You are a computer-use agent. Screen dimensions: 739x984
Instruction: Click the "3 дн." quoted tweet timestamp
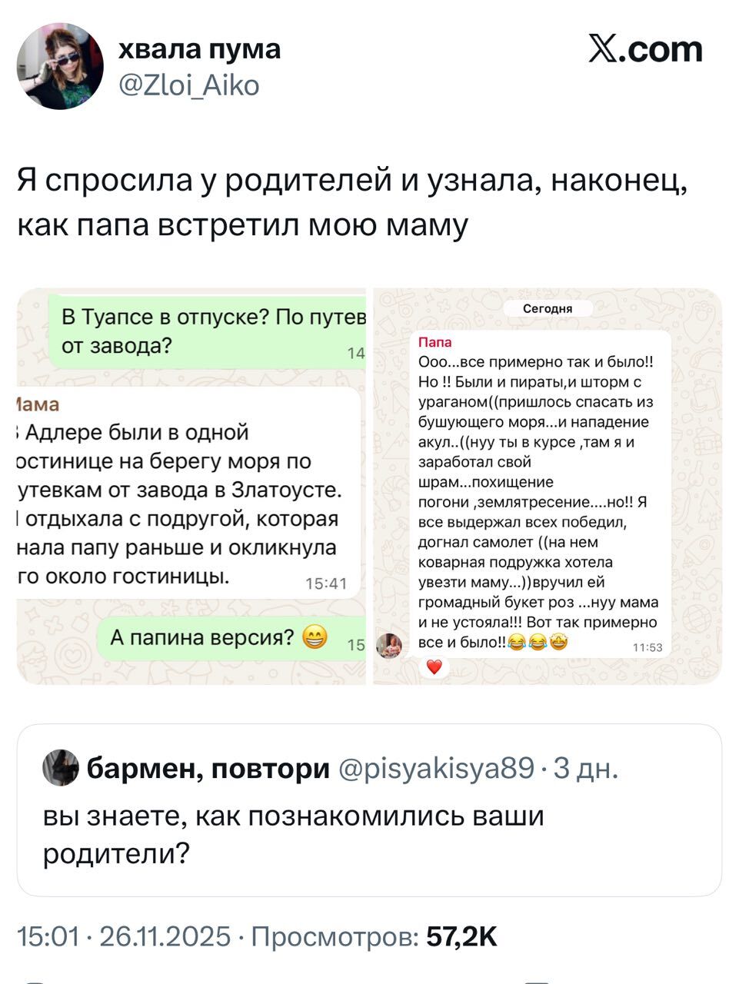click(x=586, y=767)
